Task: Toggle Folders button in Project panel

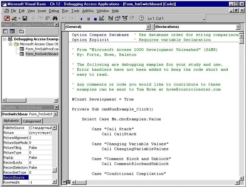Action: 21,31
